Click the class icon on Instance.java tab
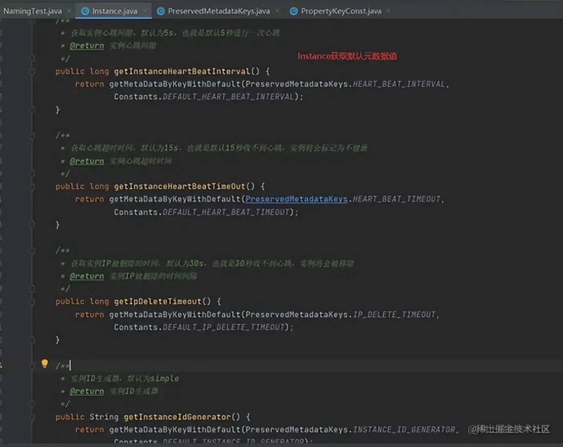The width and height of the screenshot is (563, 447). [85, 11]
